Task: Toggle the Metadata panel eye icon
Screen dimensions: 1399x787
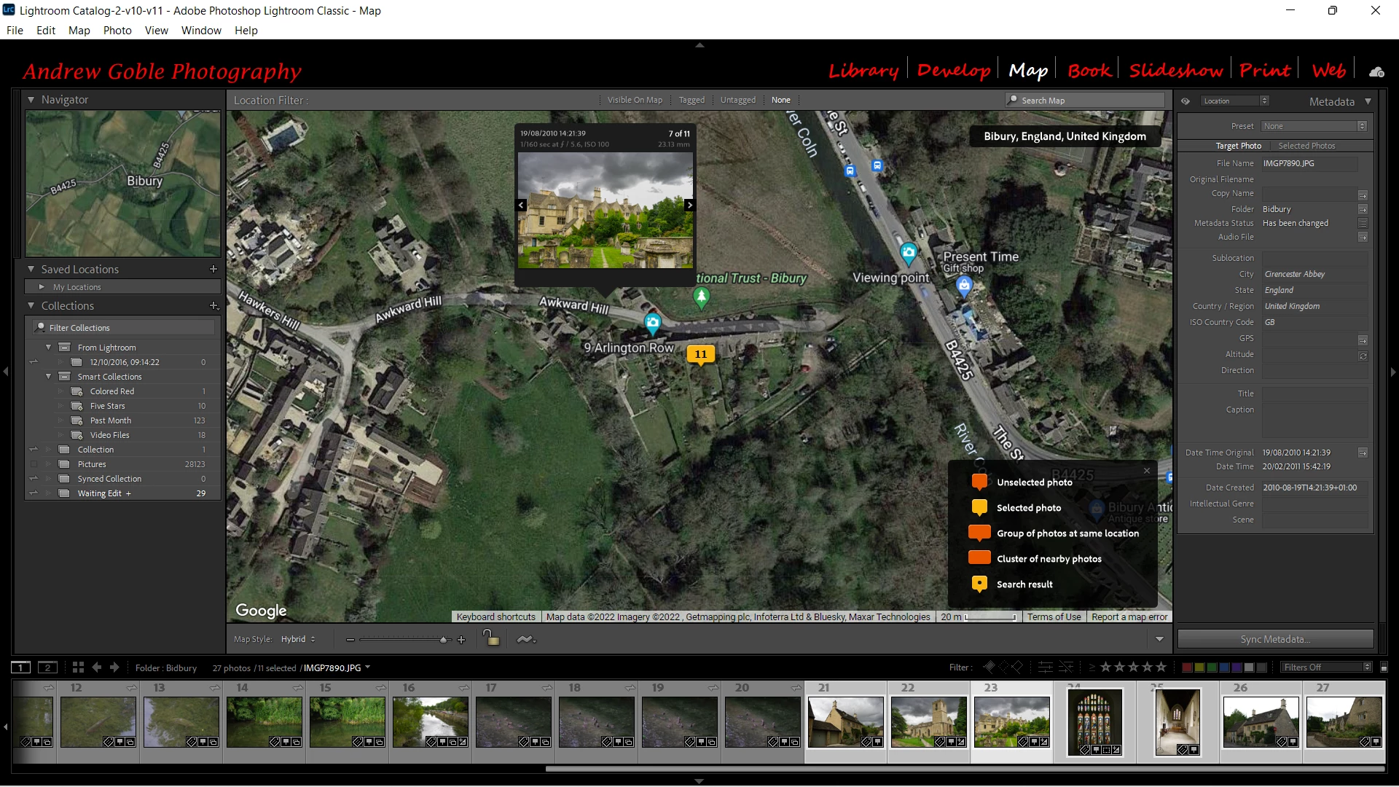Action: 1186,101
